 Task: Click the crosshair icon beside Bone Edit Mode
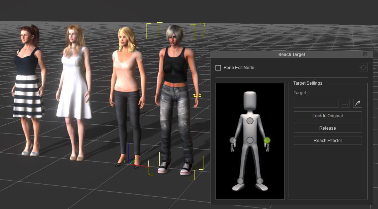363,68
